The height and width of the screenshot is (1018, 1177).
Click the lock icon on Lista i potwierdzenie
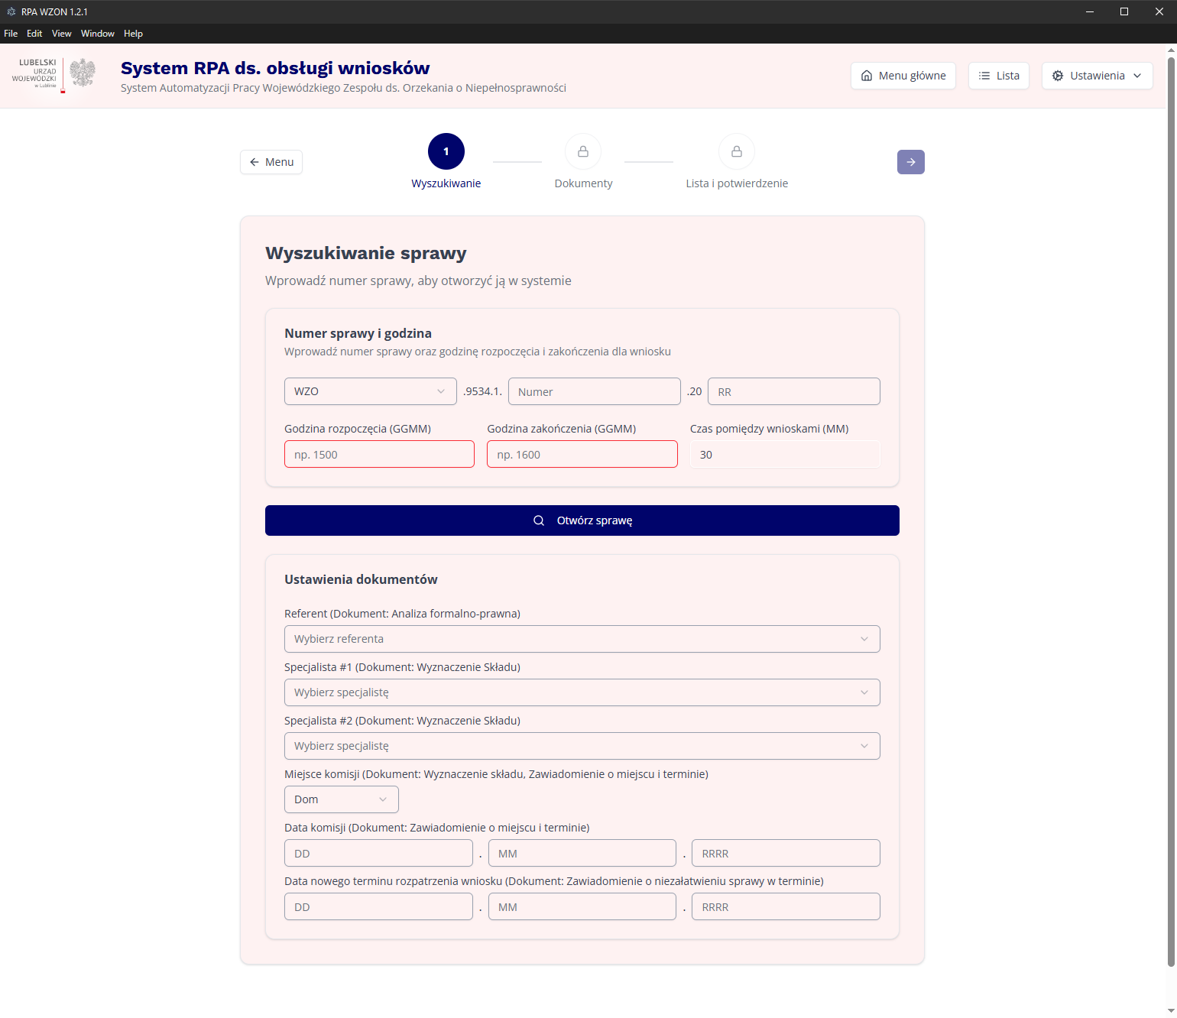(736, 151)
